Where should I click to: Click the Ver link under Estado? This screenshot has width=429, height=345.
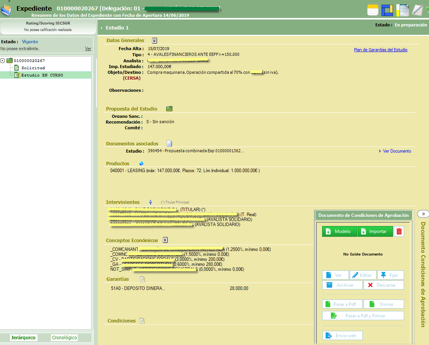pyautogui.click(x=88, y=49)
